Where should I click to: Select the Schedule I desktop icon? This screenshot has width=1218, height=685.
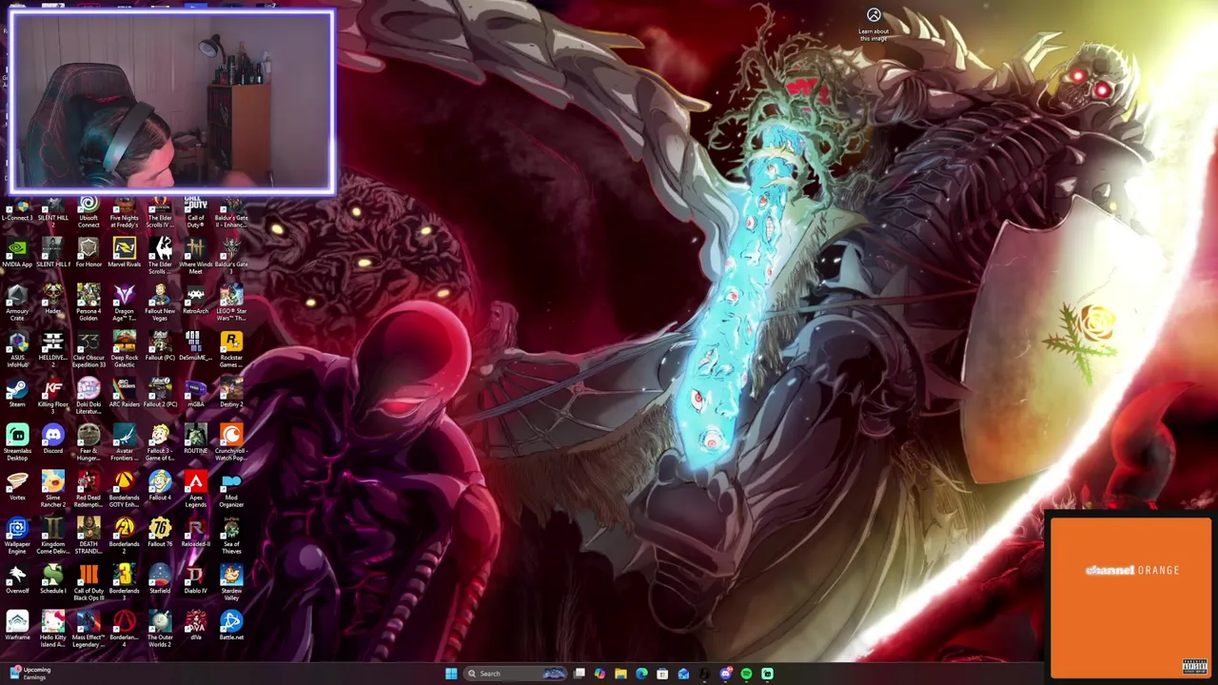pos(52,579)
